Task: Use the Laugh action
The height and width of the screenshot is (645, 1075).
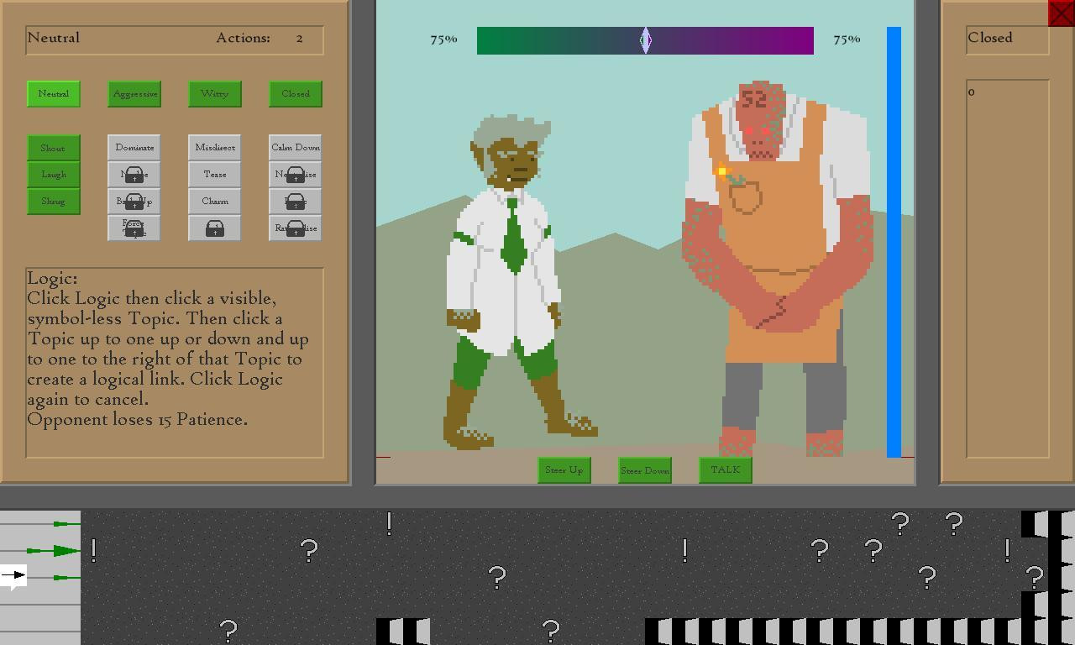Action: [x=54, y=175]
